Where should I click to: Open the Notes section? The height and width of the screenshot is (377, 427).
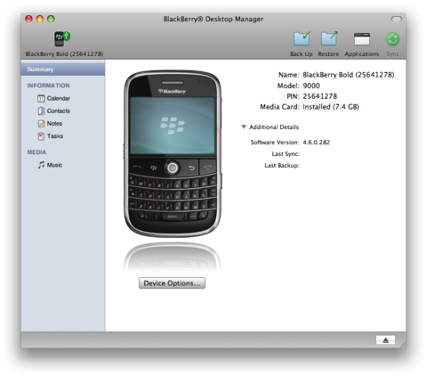[54, 124]
